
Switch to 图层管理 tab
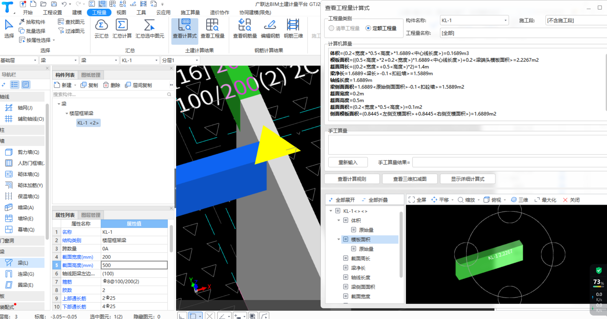point(91,215)
